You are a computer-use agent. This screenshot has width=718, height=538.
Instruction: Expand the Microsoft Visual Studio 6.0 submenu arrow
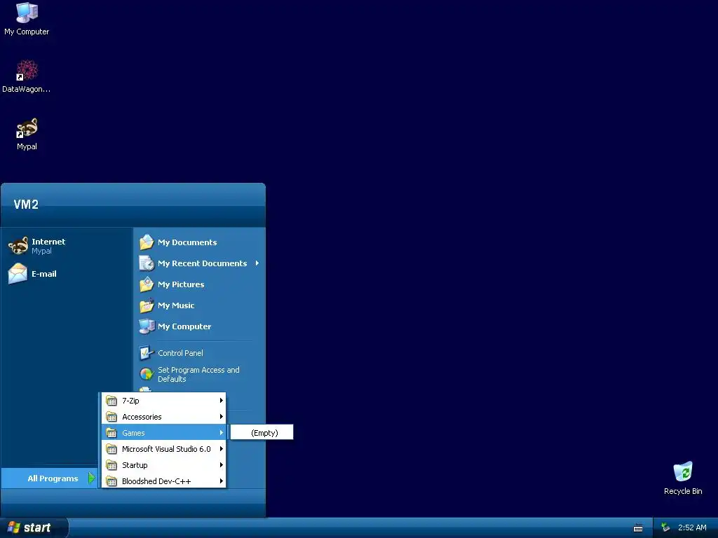point(221,449)
